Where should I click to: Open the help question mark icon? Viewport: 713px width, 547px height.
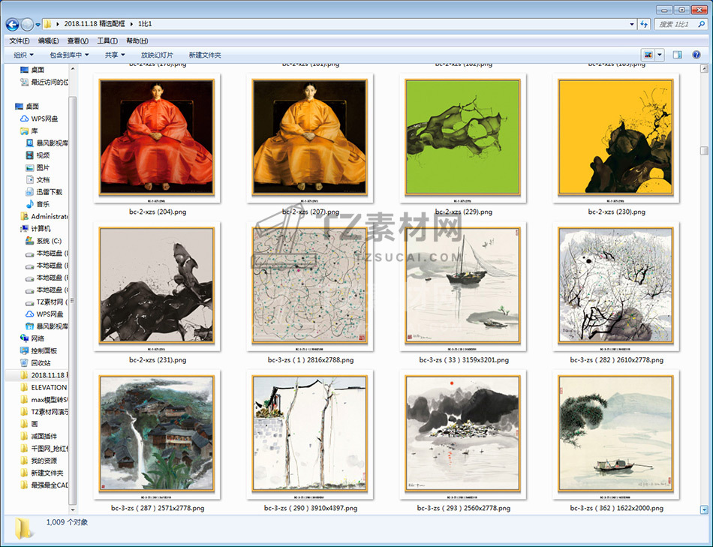[698, 55]
